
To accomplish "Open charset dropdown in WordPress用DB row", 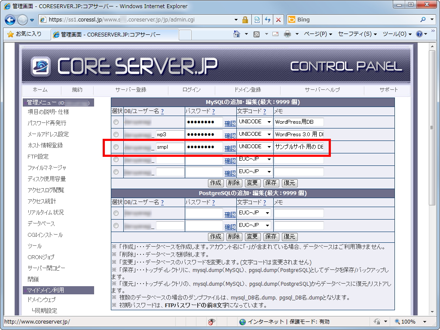I will click(x=255, y=122).
